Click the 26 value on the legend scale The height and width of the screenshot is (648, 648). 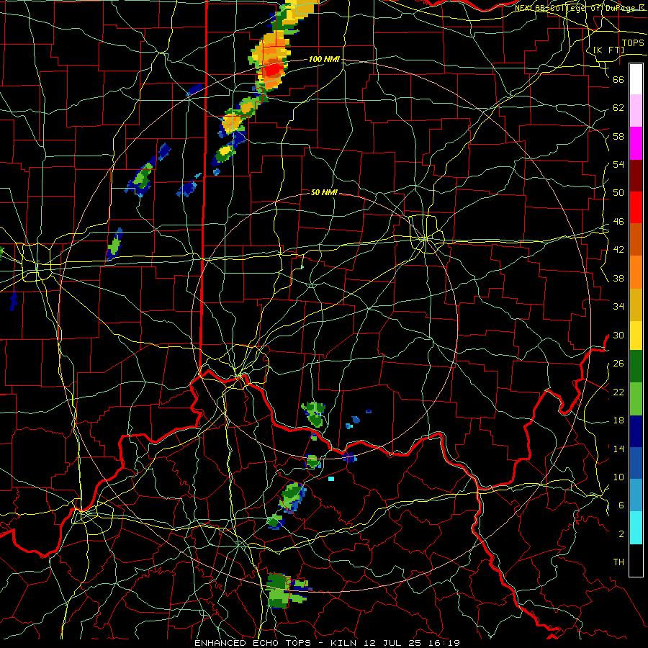coord(618,364)
